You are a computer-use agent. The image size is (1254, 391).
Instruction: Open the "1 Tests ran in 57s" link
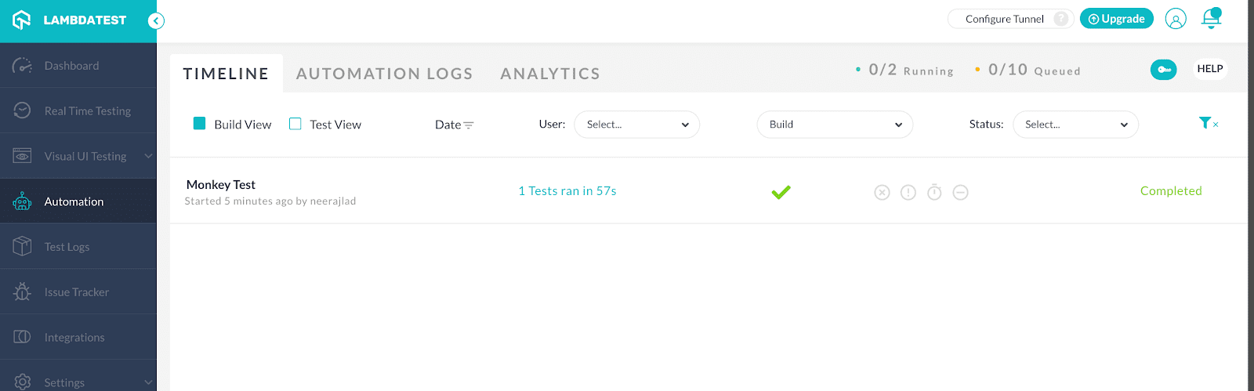coord(567,191)
